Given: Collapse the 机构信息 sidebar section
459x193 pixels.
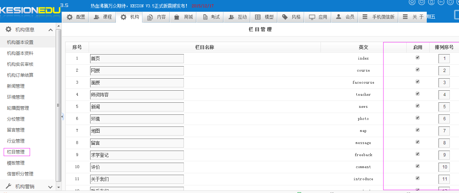Looking at the screenshot, I should coord(51,30).
